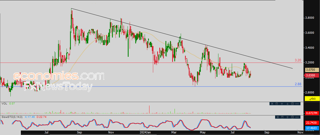Maximize the SlowSTO indicator panel
This screenshot has width=320, height=135.
(282, 117)
